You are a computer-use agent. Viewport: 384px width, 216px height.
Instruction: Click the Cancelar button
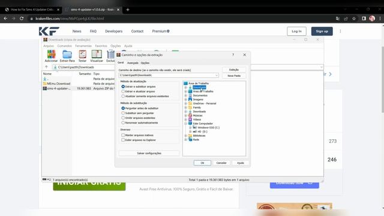point(221,163)
